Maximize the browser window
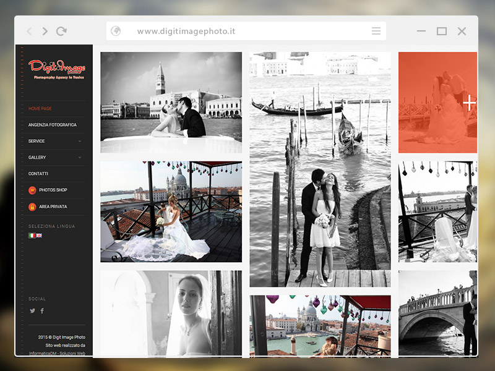The image size is (495, 371). pos(442,31)
